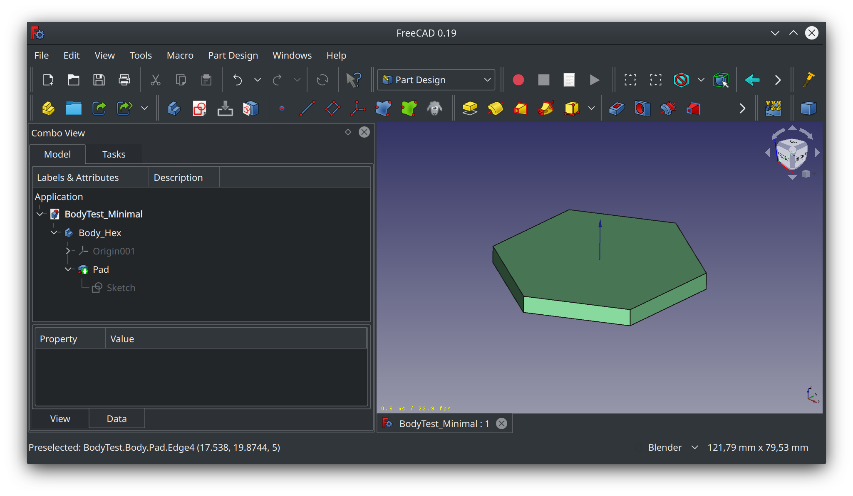Click the navigation cube in viewport
This screenshot has height=496, width=853.
click(791, 153)
